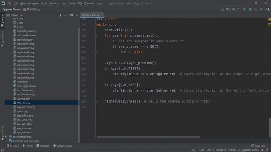Open the Structure tool window side tab
271x152 pixels.
click(3, 38)
